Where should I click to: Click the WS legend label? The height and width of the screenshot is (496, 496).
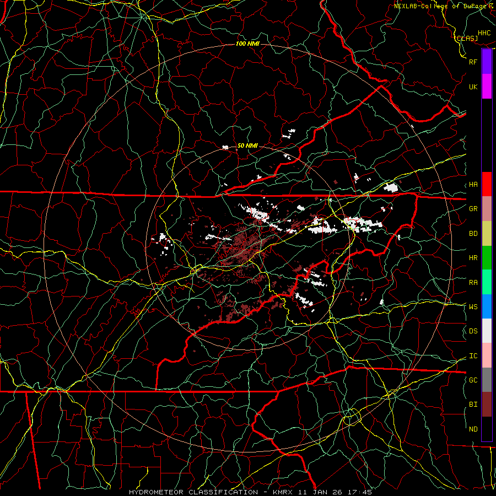473,307
